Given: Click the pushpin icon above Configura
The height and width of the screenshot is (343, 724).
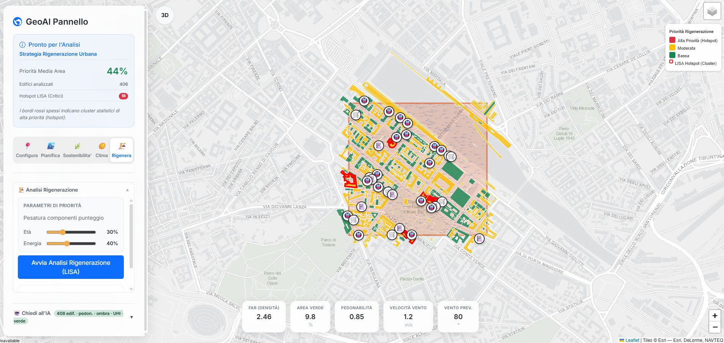Looking at the screenshot, I should click(27, 146).
